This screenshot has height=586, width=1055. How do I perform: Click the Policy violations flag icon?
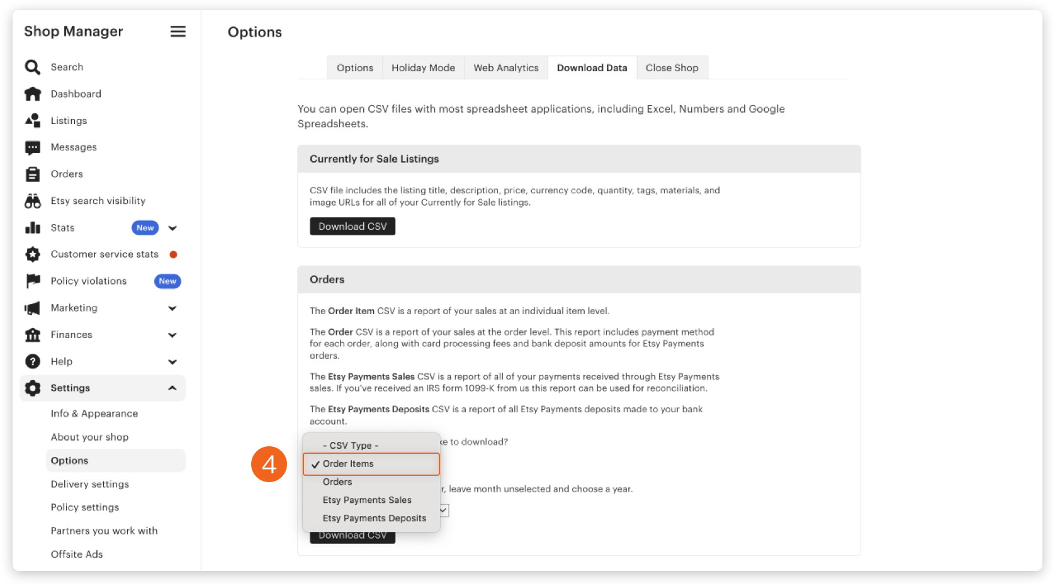click(33, 281)
